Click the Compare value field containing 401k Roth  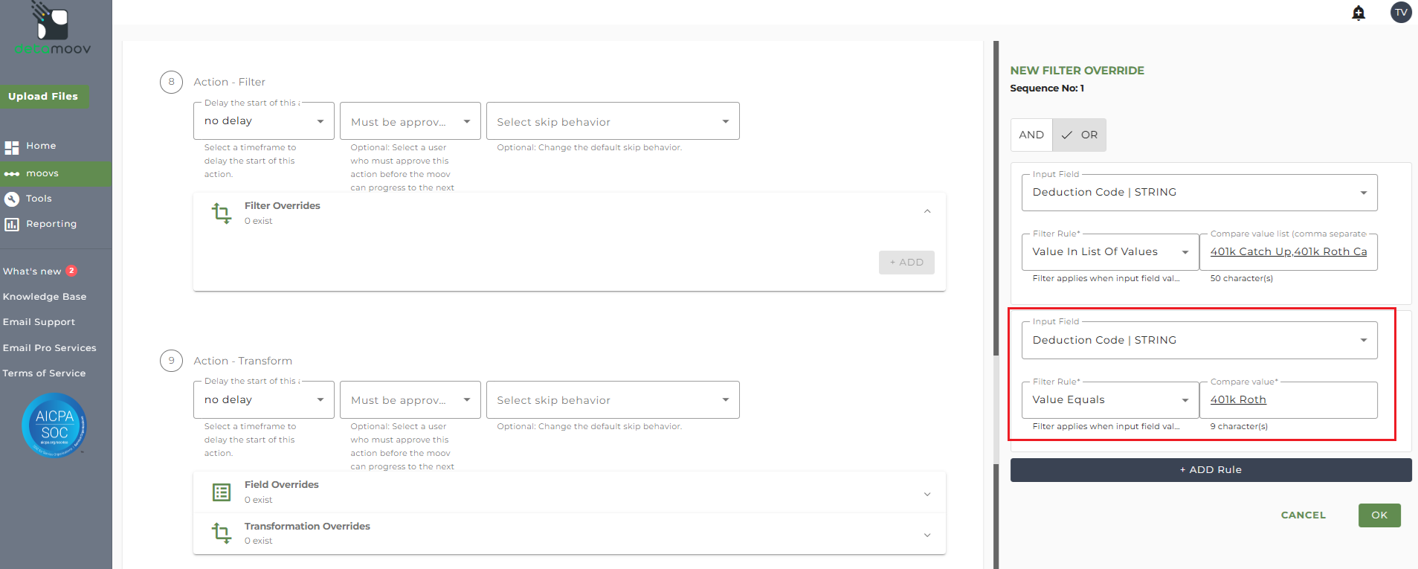point(1288,400)
